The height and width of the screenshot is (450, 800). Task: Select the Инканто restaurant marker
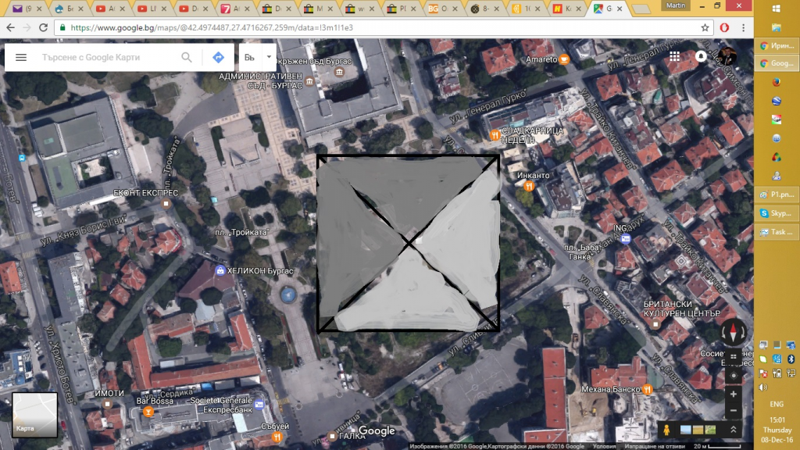click(x=529, y=186)
